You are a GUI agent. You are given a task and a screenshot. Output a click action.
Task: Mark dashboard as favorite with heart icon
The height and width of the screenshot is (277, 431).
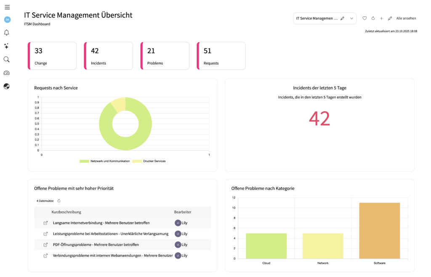click(x=364, y=18)
